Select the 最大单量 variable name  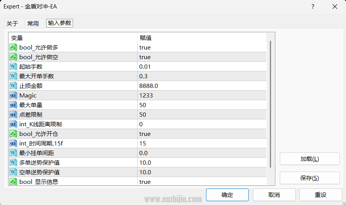31,105
